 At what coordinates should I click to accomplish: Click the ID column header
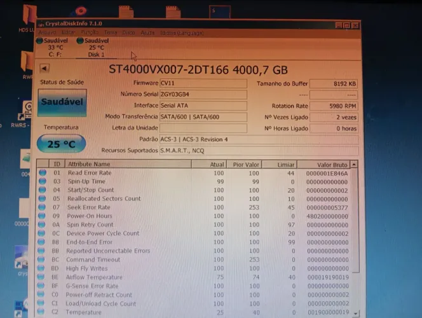coord(57,164)
